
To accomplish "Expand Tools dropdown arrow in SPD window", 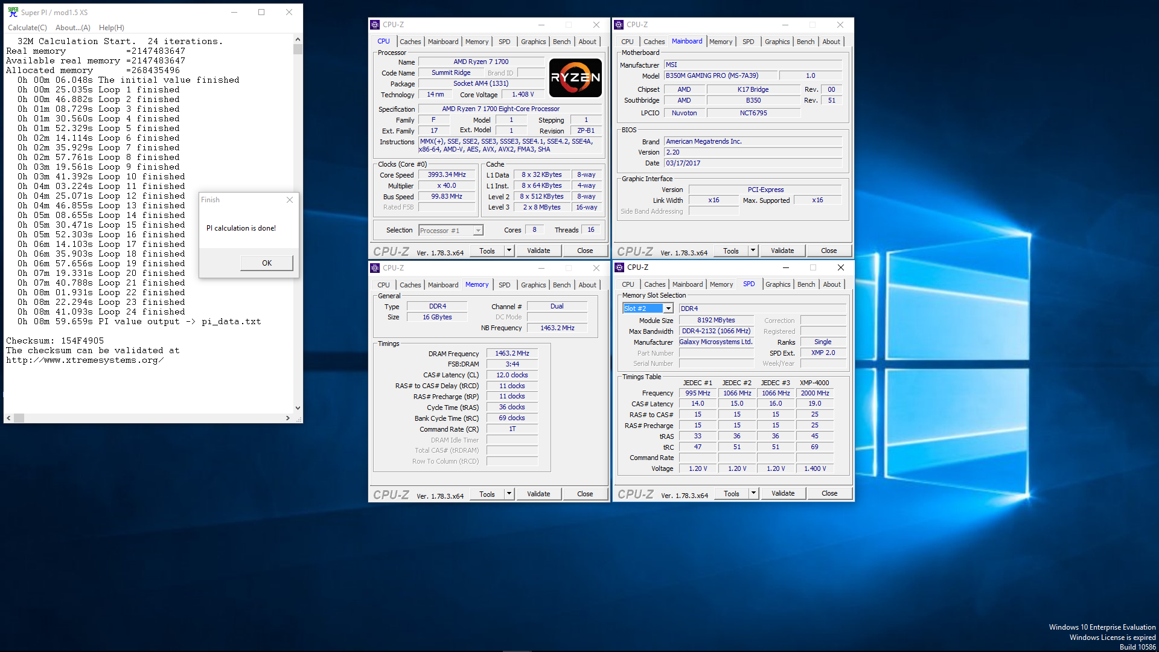I will pyautogui.click(x=753, y=493).
